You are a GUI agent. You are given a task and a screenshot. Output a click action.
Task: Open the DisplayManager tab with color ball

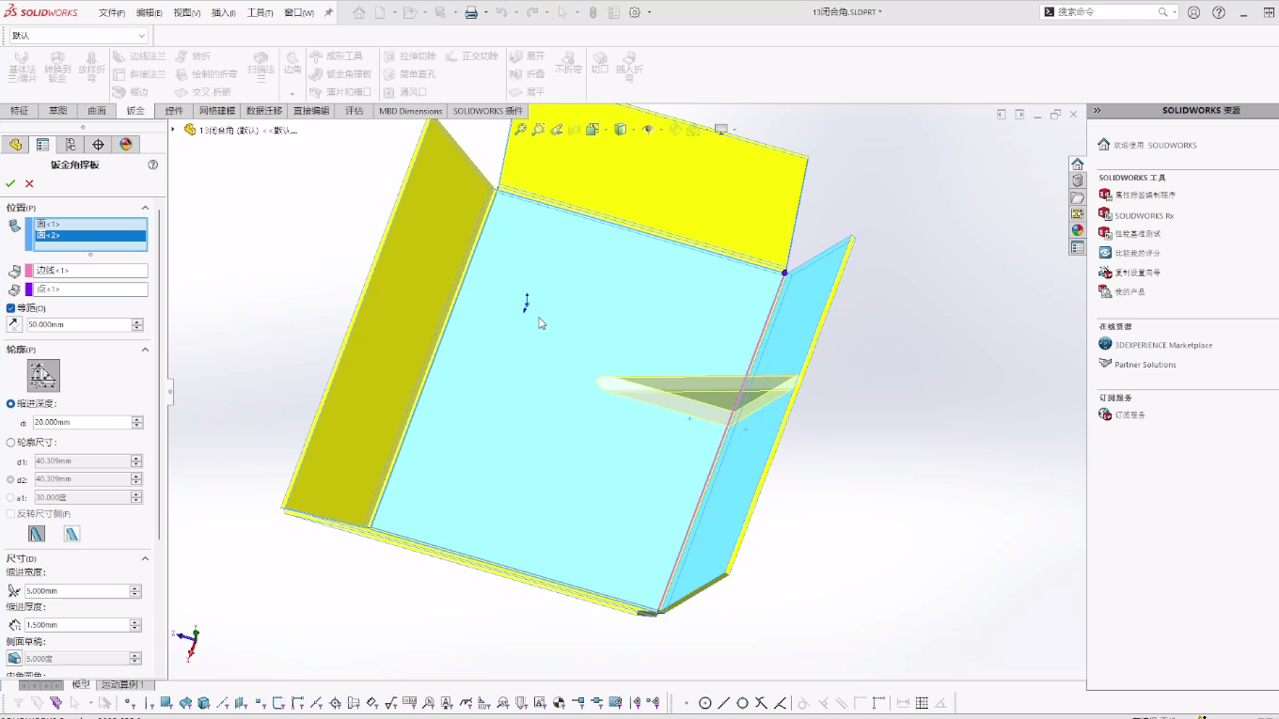tap(126, 145)
